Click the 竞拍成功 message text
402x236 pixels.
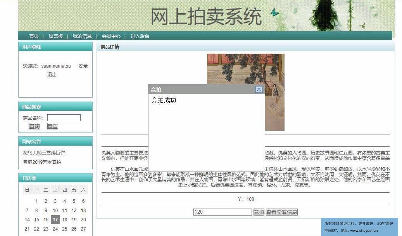[x=164, y=100]
